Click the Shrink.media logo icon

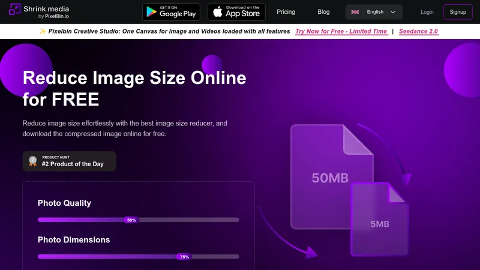(x=14, y=9)
